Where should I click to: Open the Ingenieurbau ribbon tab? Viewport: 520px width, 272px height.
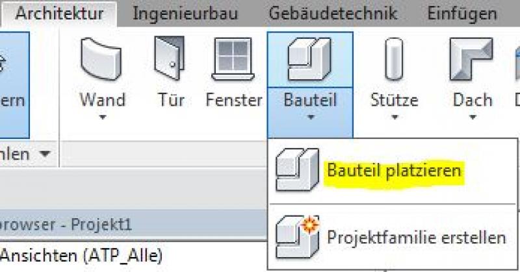[185, 14]
